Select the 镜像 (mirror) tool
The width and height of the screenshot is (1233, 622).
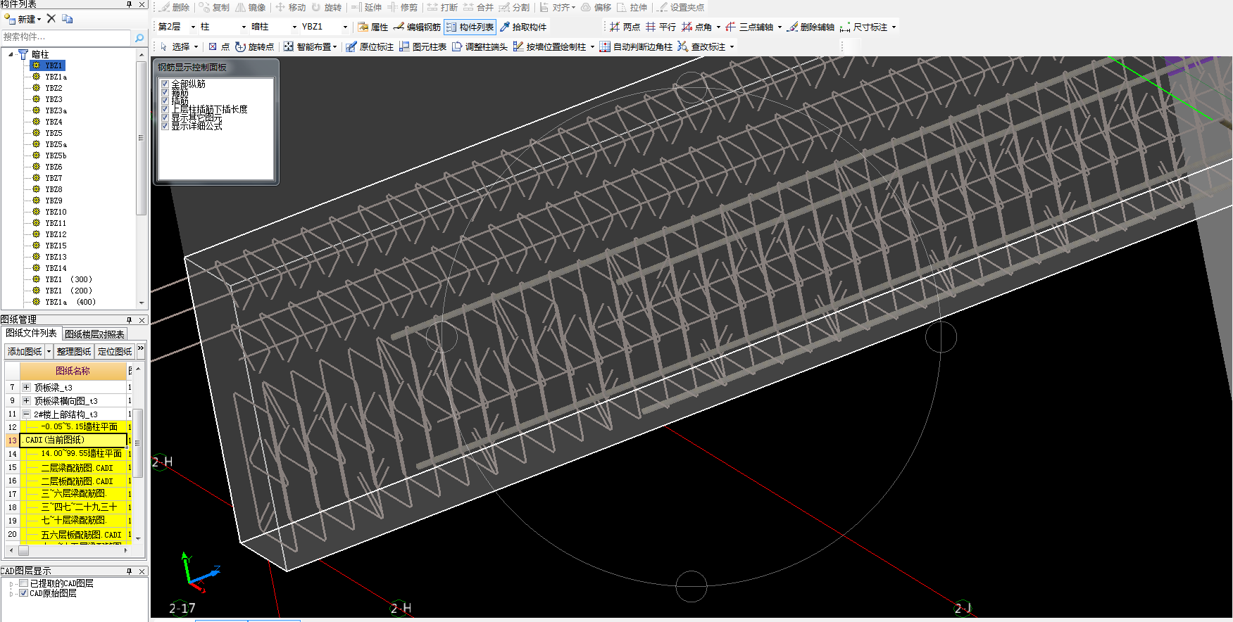(x=251, y=7)
